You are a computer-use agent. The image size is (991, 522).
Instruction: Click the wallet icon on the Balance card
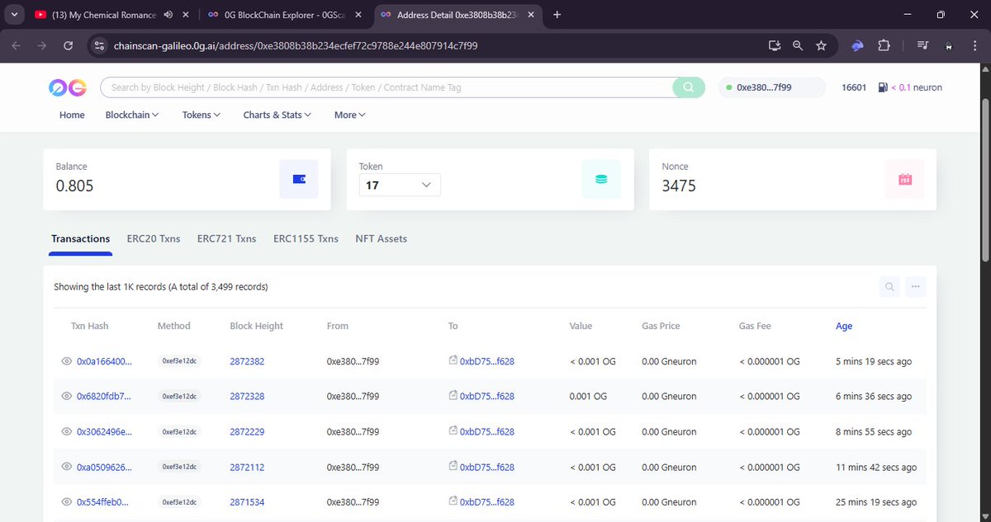click(298, 178)
